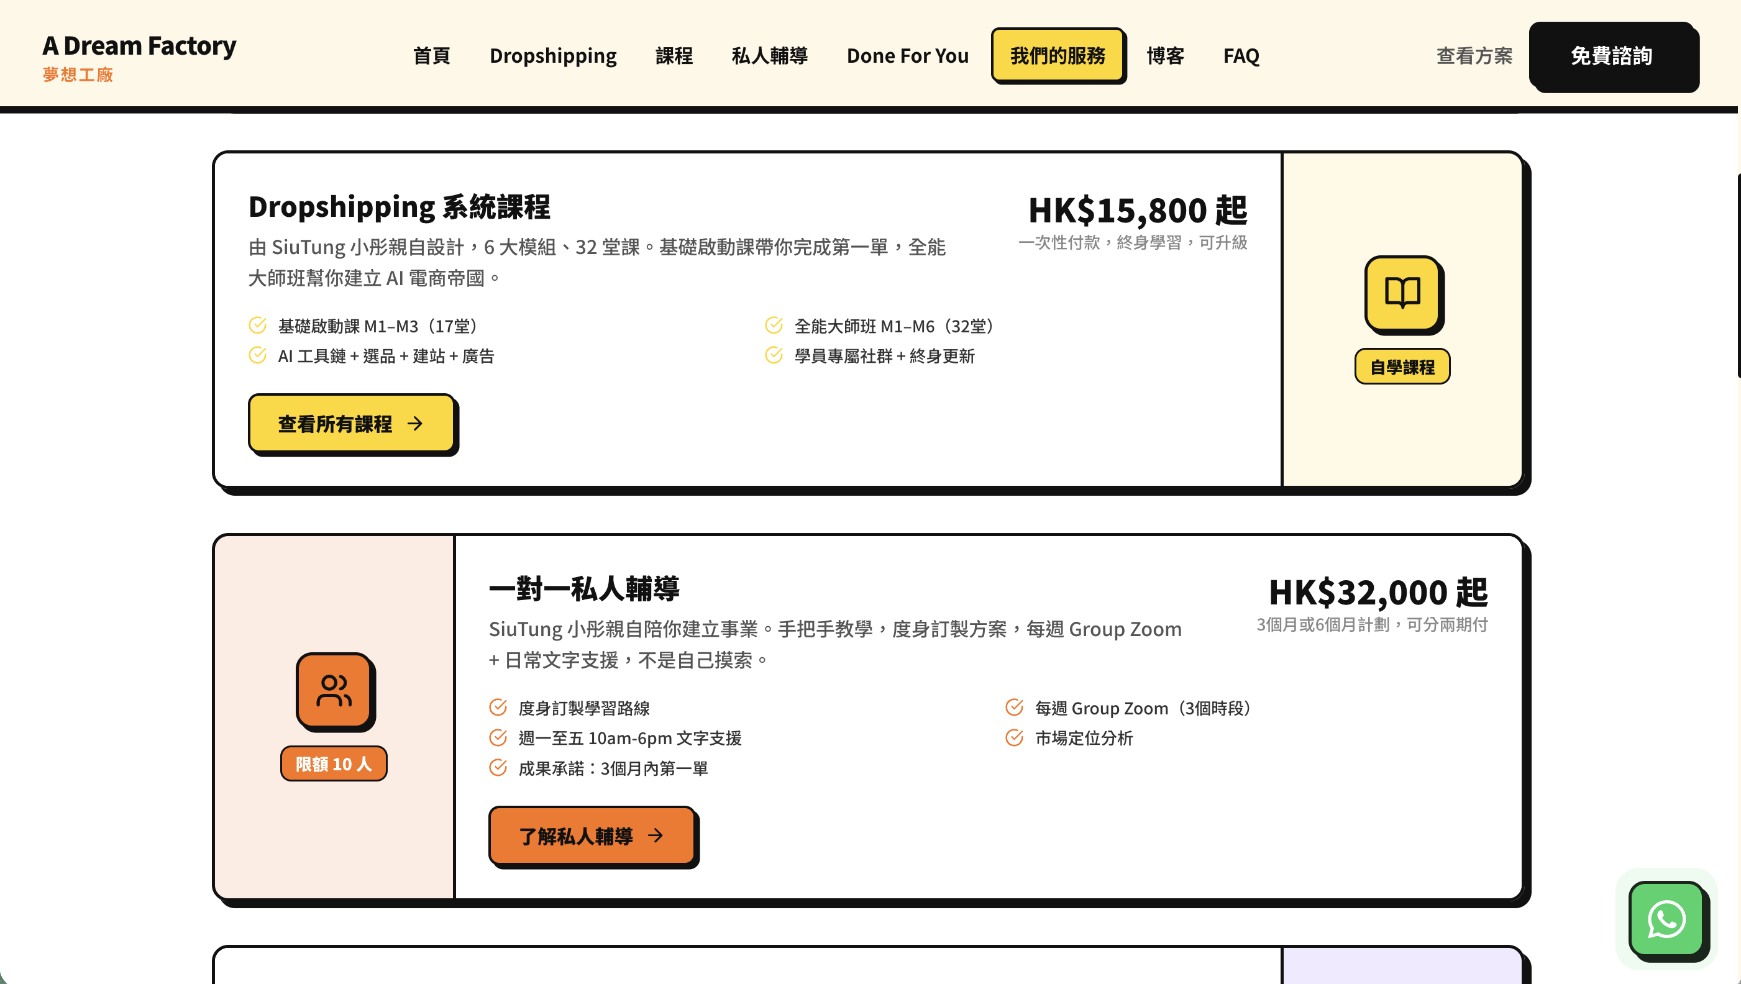
Task: Click the 限額 10 人 orange badge
Action: click(x=334, y=763)
